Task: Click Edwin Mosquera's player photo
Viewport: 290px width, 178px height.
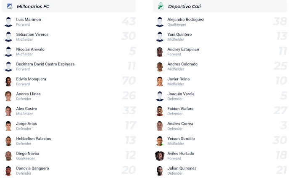Action: (x=8, y=81)
